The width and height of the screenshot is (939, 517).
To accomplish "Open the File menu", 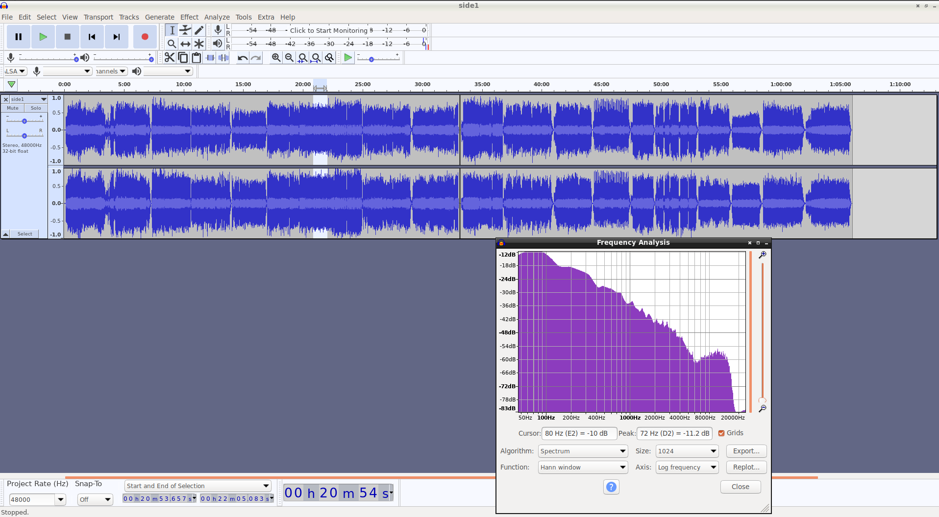I will tap(7, 17).
